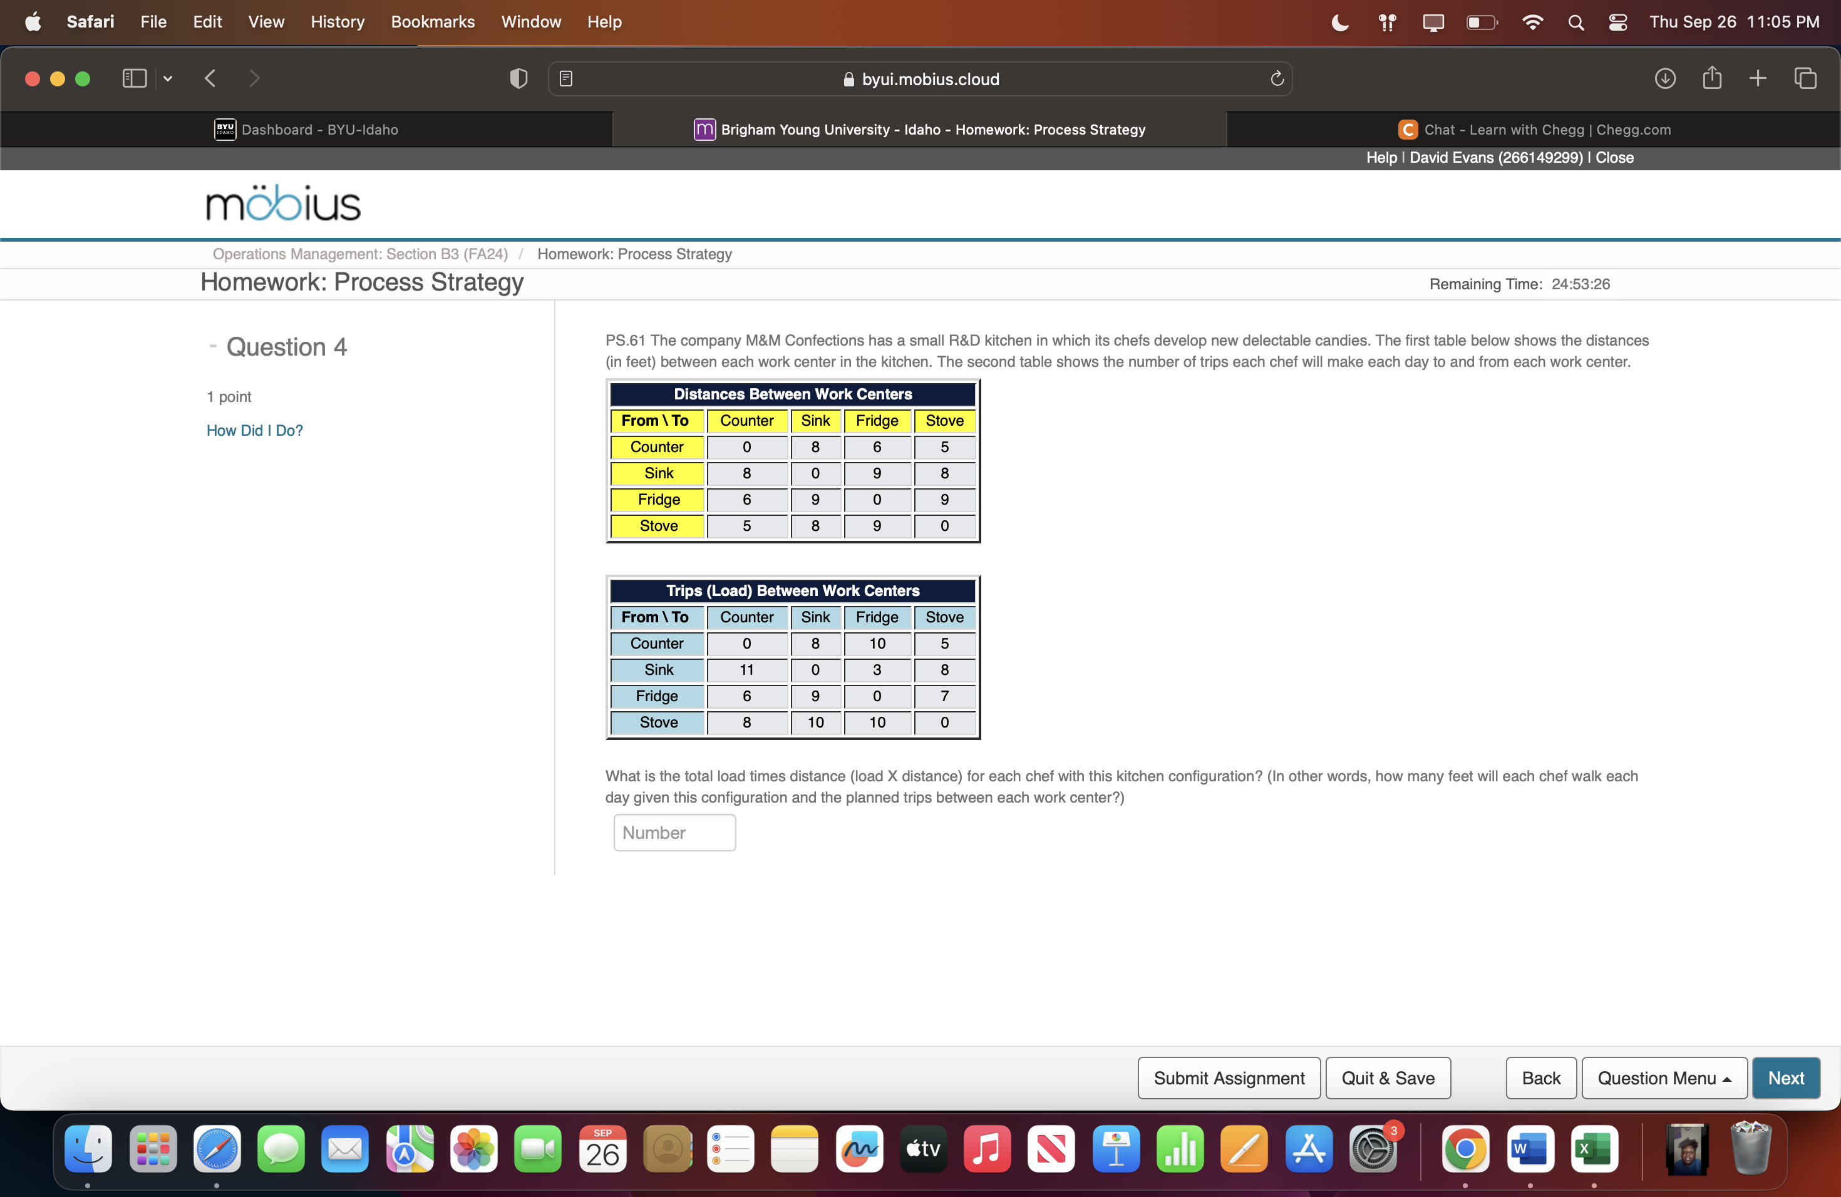The width and height of the screenshot is (1841, 1197).
Task: Click the Mobius logo
Action: [x=282, y=203]
